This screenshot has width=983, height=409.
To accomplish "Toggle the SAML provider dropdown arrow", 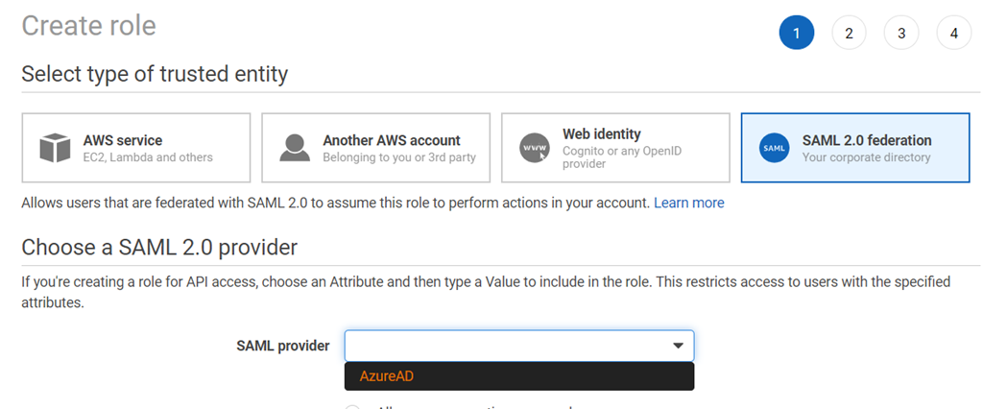I will (x=678, y=346).
